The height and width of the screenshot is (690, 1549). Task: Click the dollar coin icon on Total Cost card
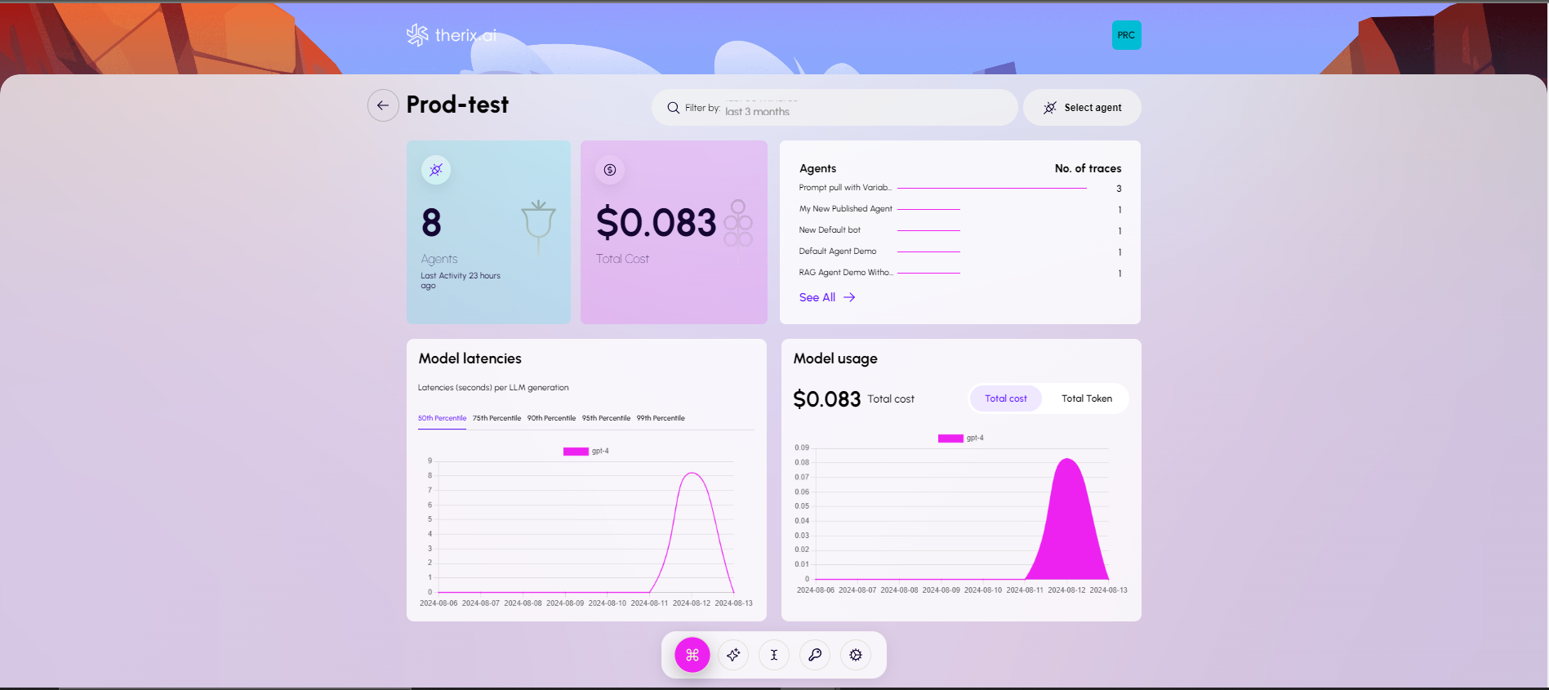[610, 170]
